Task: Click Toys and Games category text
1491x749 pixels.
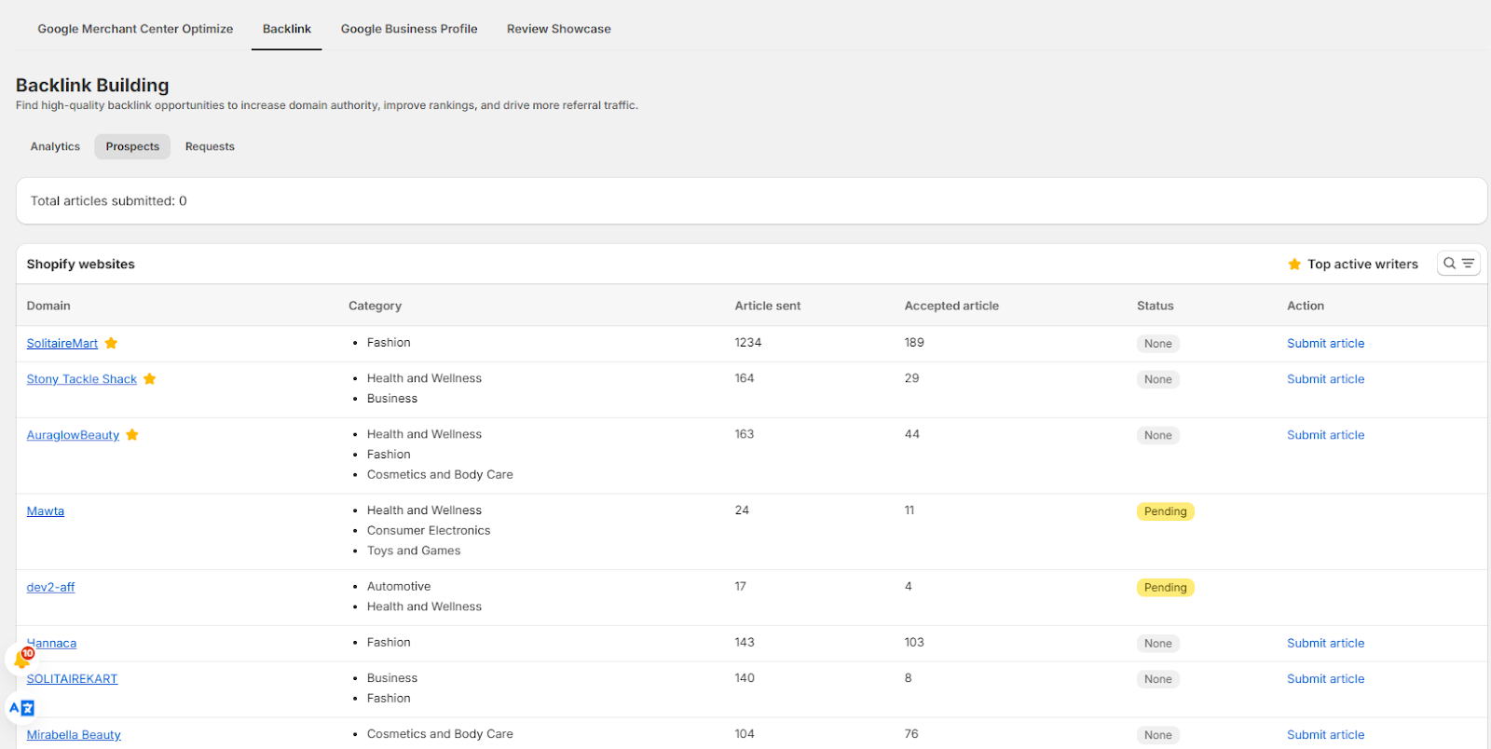Action: (x=414, y=551)
